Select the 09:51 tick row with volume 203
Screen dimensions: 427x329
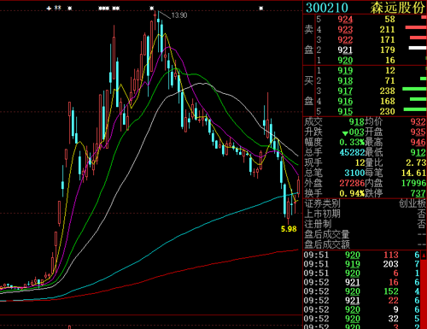pos(361,264)
